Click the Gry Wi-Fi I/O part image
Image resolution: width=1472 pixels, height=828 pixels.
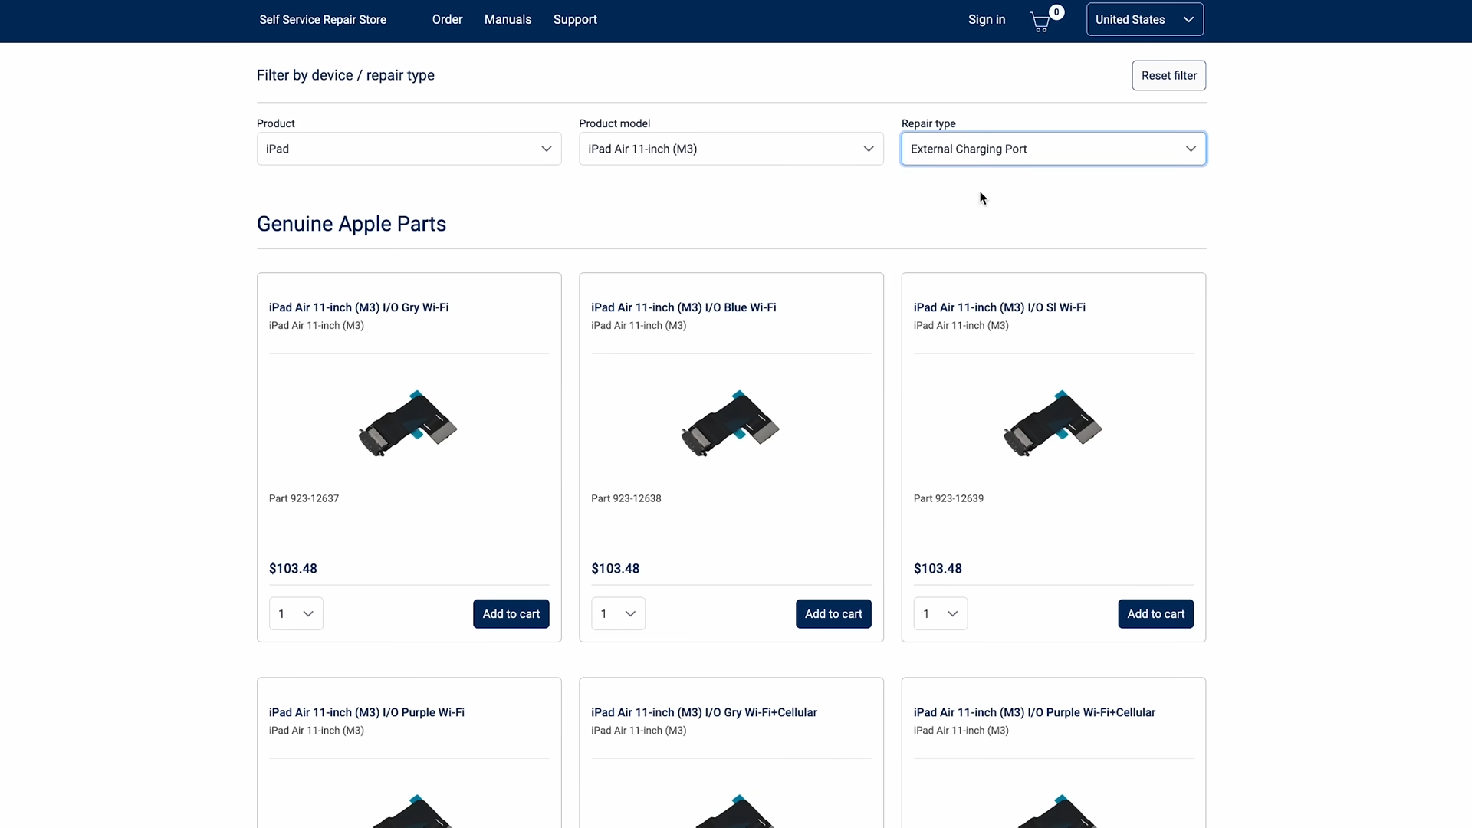point(408,424)
